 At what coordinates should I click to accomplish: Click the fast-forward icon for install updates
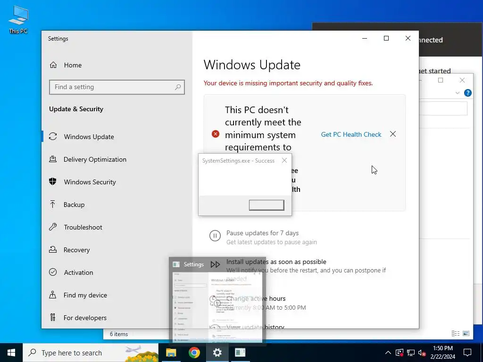[215, 264]
